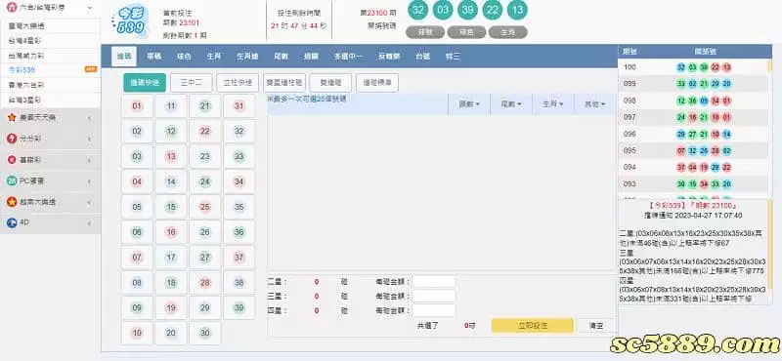This screenshot has width=782, height=361.
Task: Click the icon beside 六合/台灣彩券 in sidebar
Action: (12, 8)
